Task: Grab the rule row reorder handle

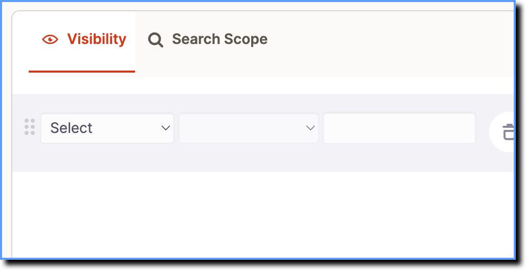Action: coord(30,127)
